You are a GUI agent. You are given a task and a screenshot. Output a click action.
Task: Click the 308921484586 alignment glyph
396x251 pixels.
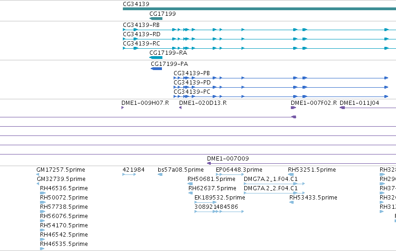click(219, 212)
